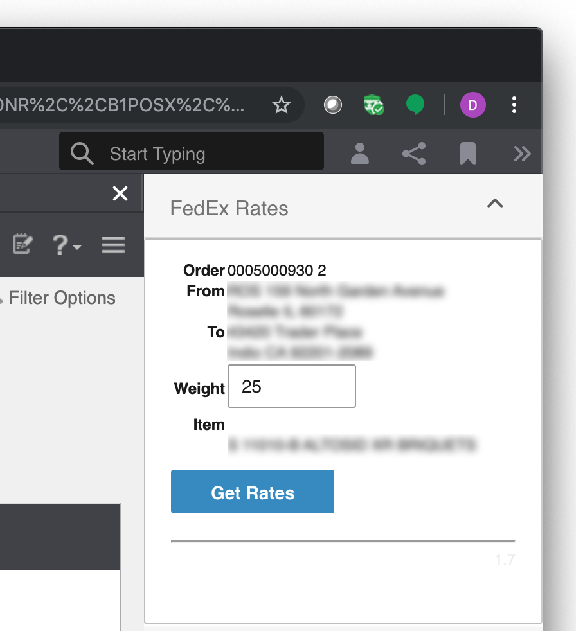Open the Chrome three-dot menu
Image resolution: width=576 pixels, height=631 pixels.
[514, 105]
